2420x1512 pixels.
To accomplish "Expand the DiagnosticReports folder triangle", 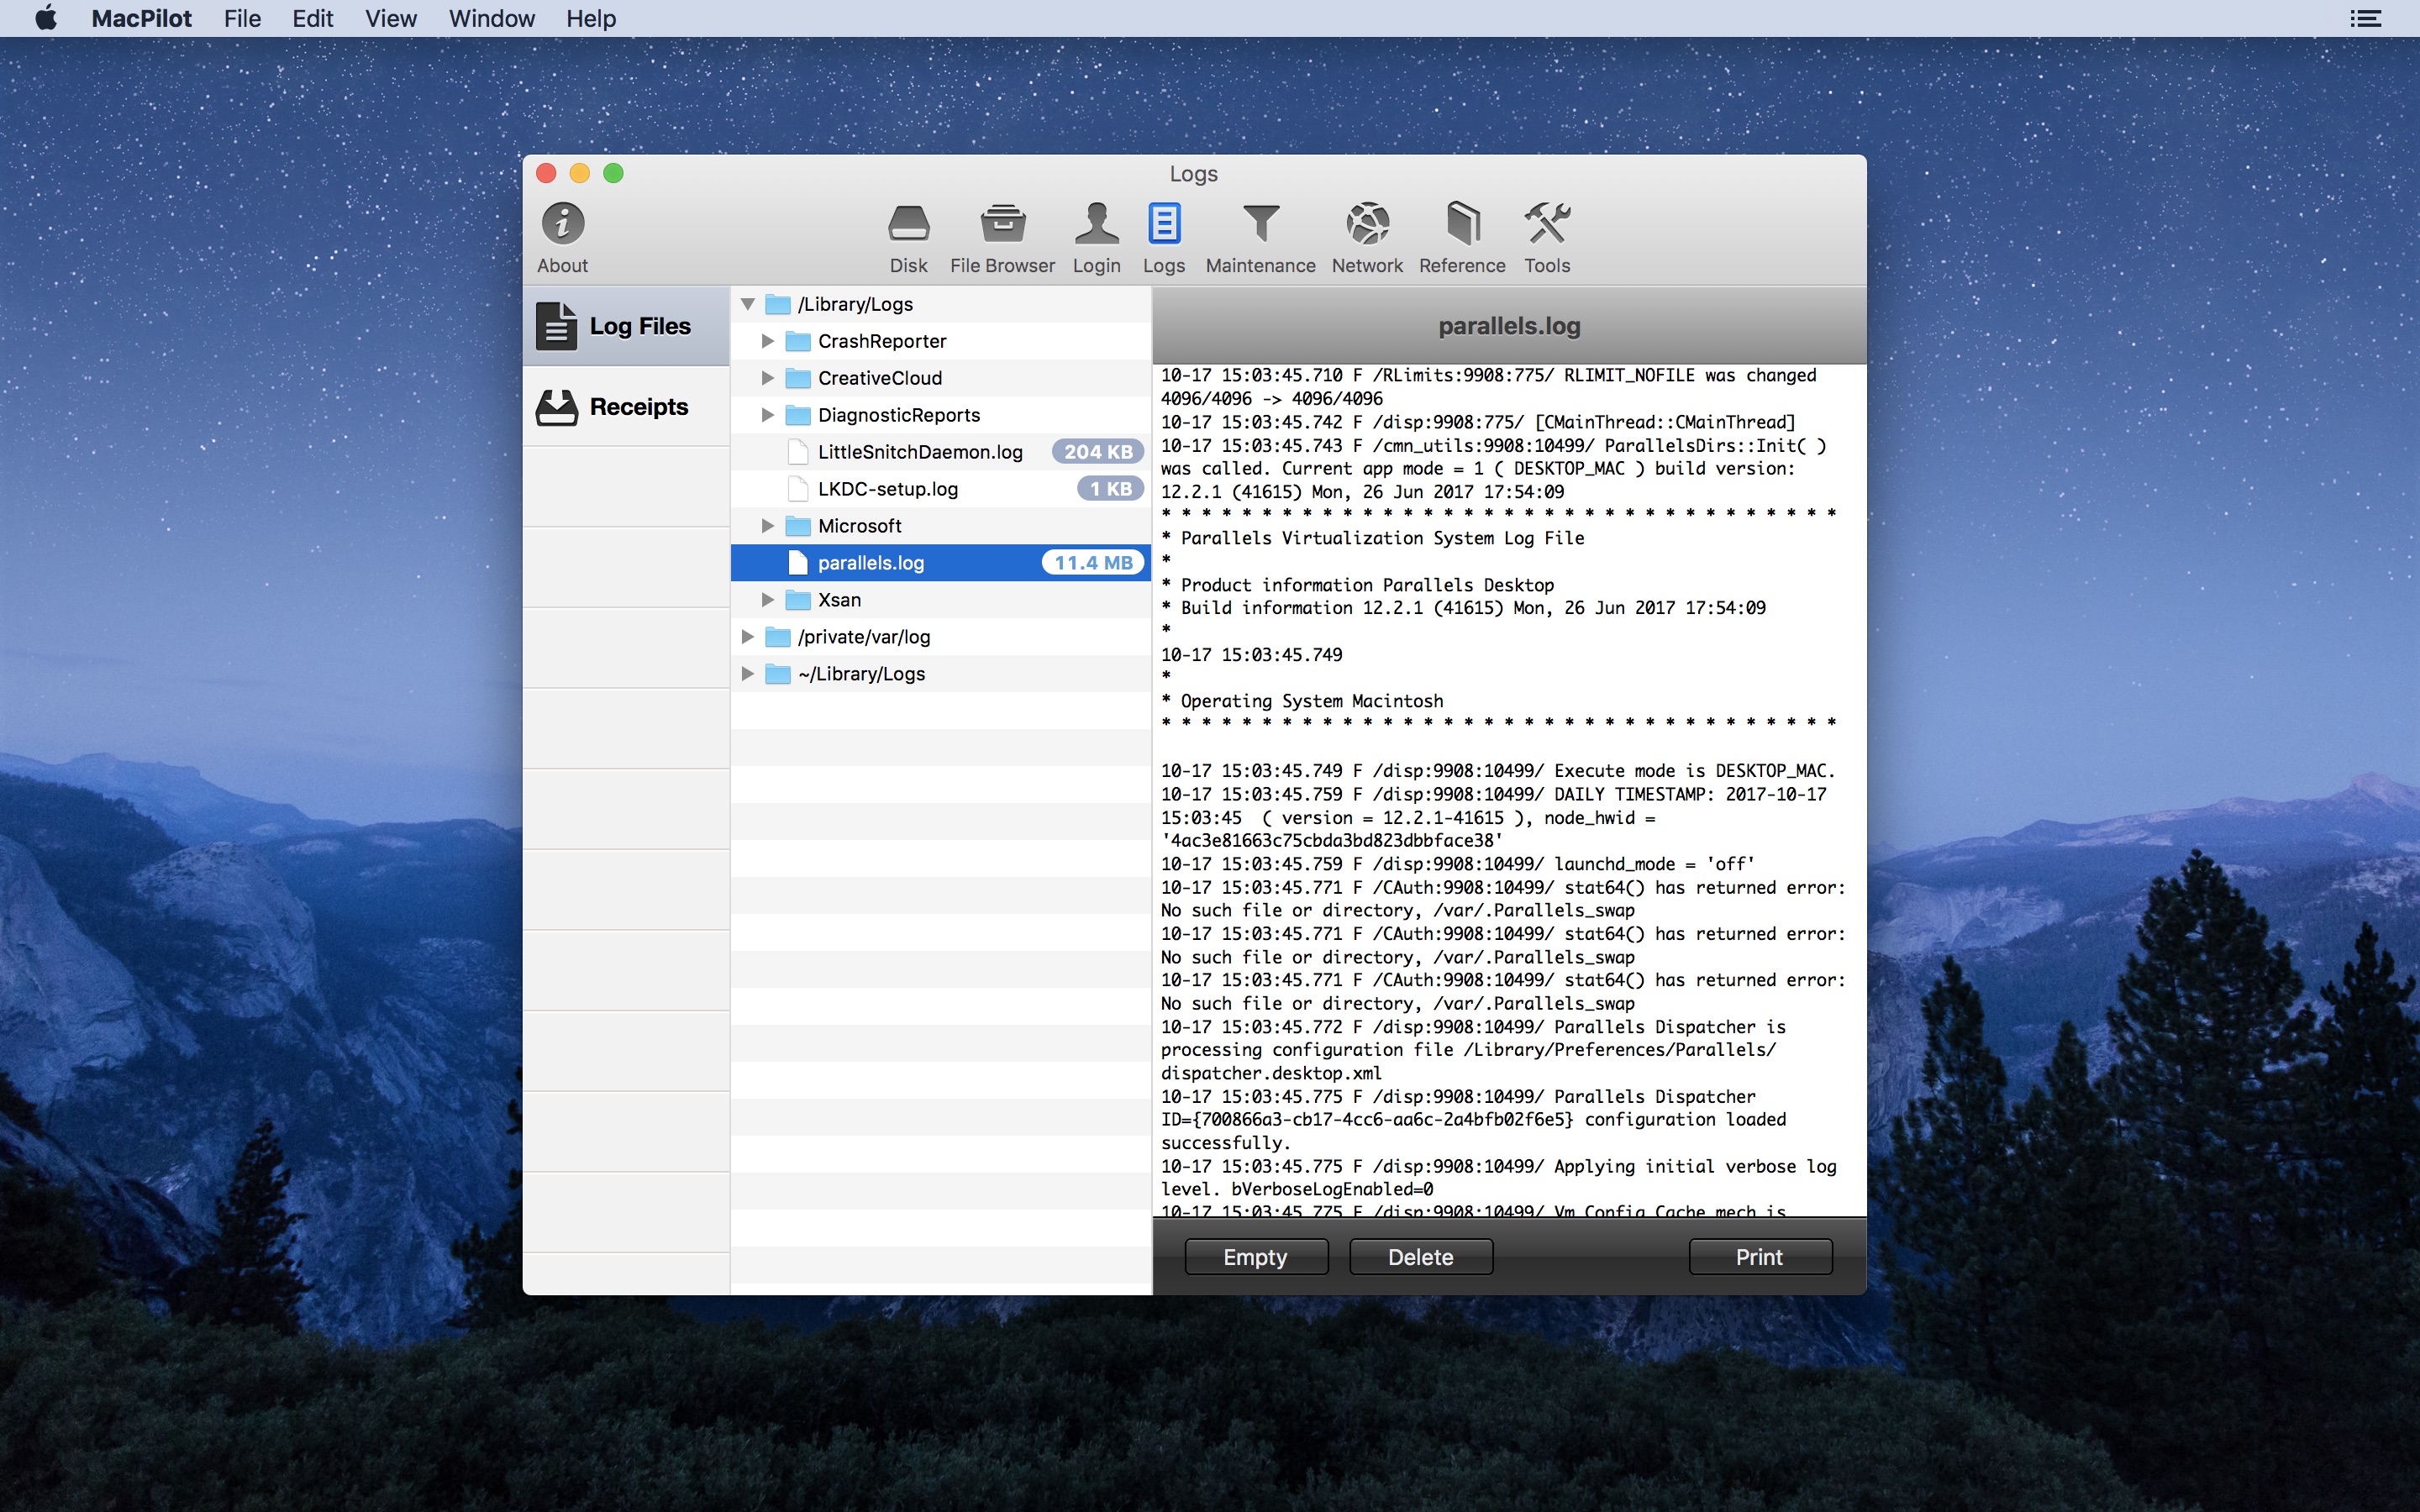I will point(767,415).
